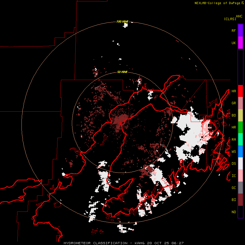This screenshot has height=245, width=245.
Task: Select the GC gray legend swatch
Action: [240, 188]
